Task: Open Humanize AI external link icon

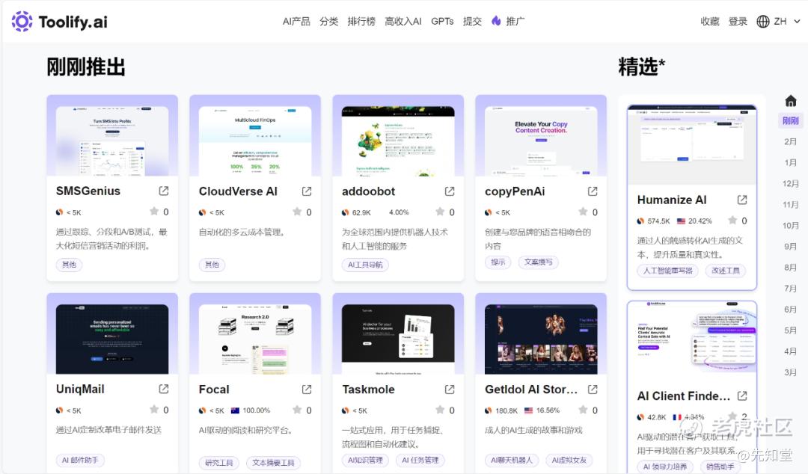Action: coord(742,200)
